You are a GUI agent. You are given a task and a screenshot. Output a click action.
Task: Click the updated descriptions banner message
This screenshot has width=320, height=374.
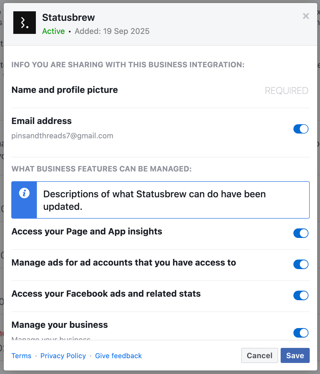click(154, 200)
